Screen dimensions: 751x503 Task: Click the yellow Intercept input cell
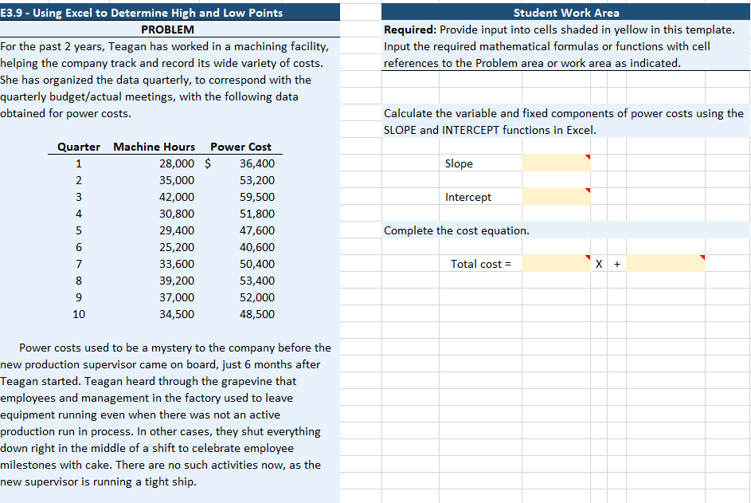(555, 197)
